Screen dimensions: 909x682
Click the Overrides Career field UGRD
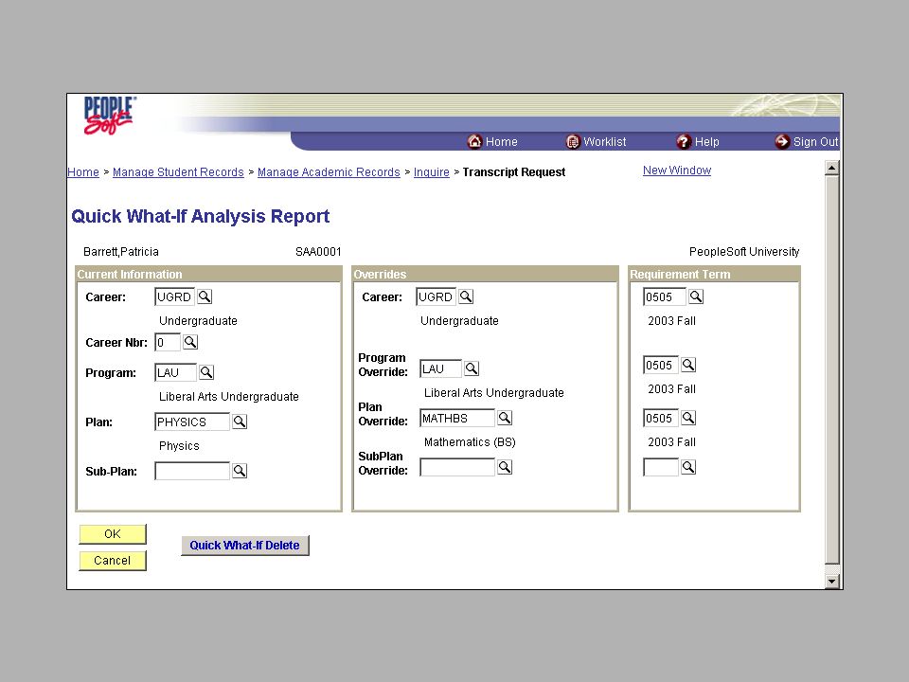(x=437, y=296)
